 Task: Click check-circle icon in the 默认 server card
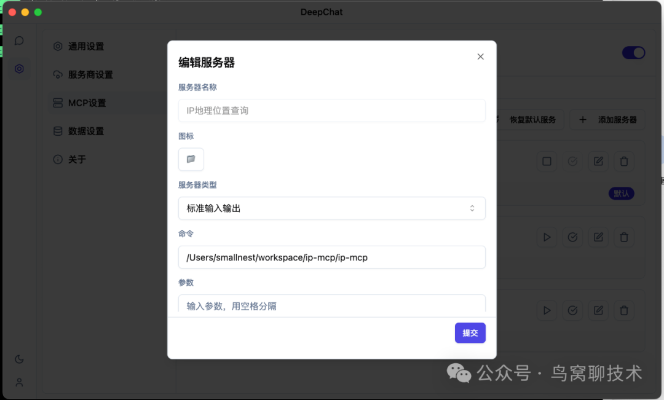coord(572,161)
